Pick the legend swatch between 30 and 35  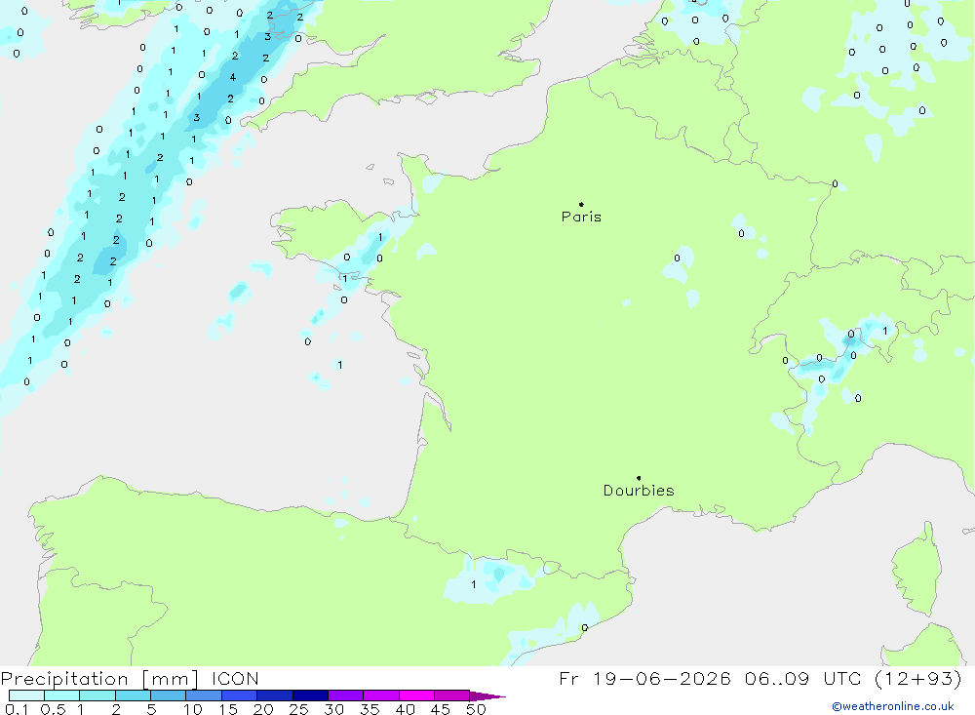[x=346, y=695]
